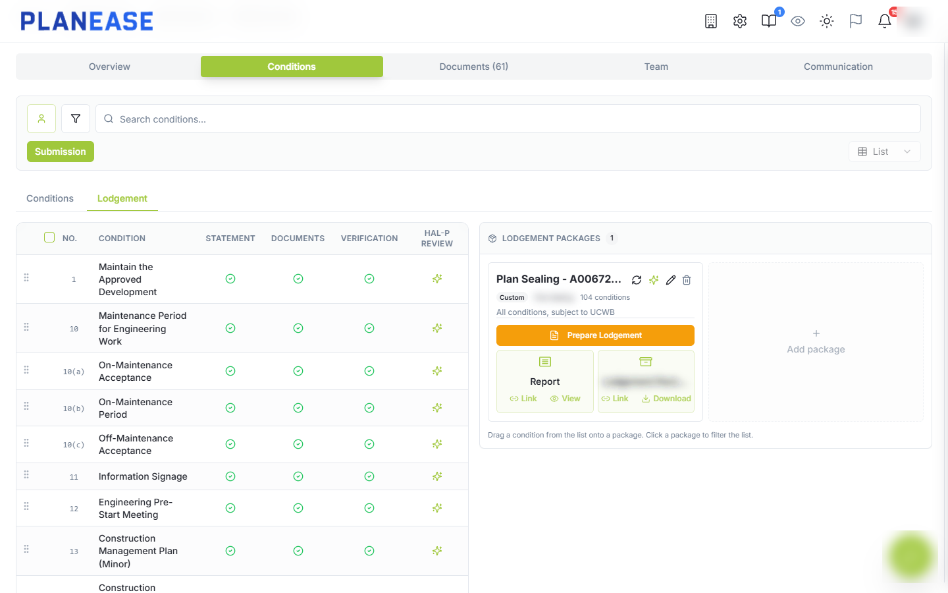948x593 pixels.
Task: Toggle the eye visibility icon in header
Action: click(x=798, y=21)
